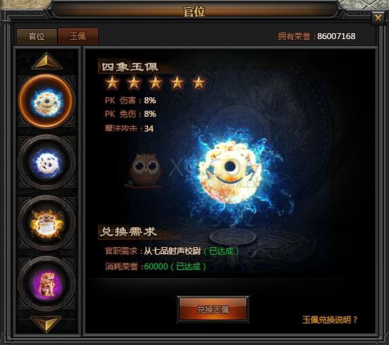Image resolution: width=389 pixels, height=345 pixels.
Task: Click the up arrow in pendant list
Action: point(47,61)
